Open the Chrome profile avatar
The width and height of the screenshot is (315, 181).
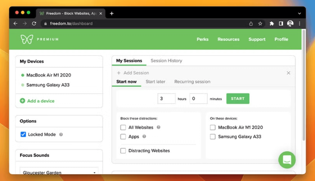(x=290, y=23)
